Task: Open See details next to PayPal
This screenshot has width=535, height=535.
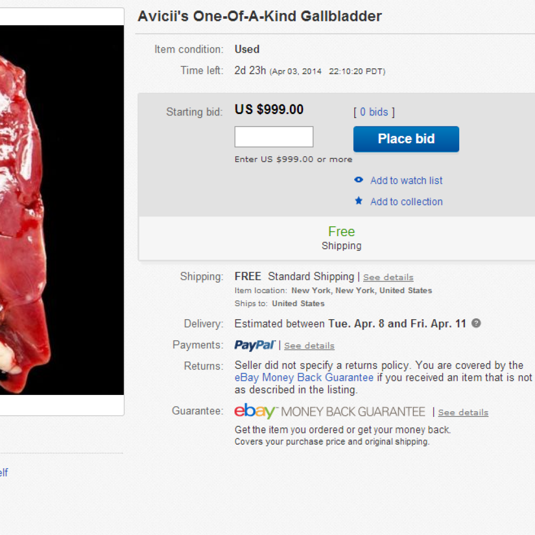Action: (309, 346)
